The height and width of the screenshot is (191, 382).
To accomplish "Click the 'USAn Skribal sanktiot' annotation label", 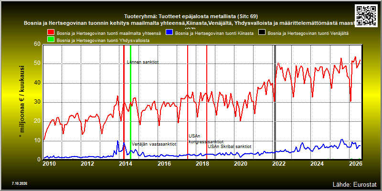I will [230, 147].
